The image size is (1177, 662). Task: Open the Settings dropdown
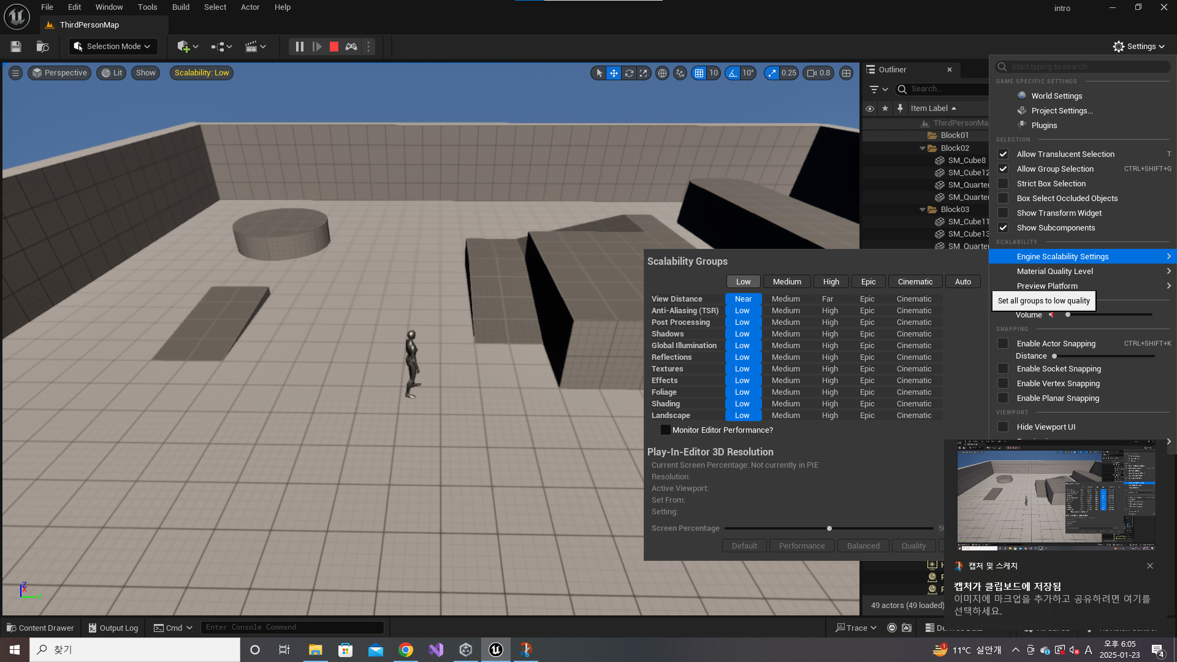(x=1138, y=47)
